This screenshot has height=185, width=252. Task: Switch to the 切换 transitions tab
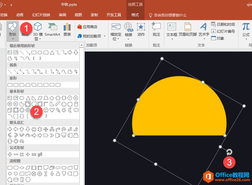4,15
